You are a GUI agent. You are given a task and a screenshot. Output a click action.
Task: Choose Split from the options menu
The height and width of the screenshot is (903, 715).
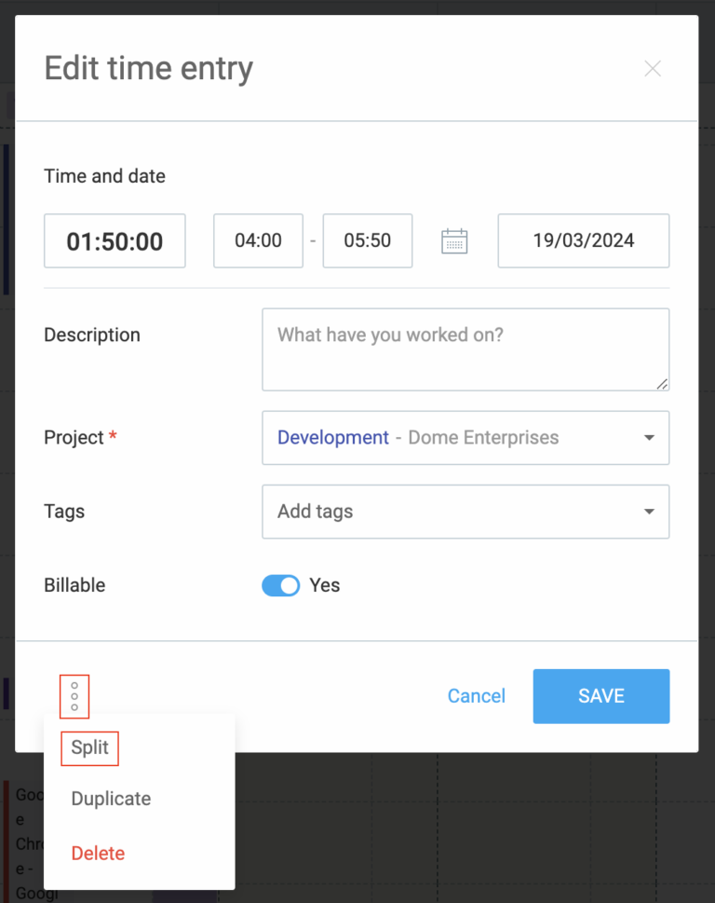click(x=90, y=747)
